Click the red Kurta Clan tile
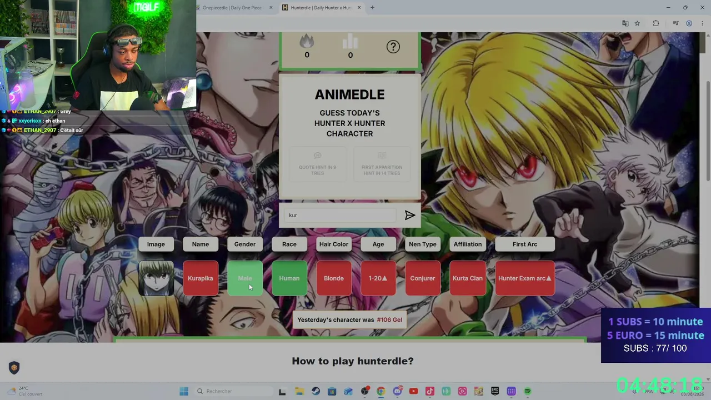The image size is (711, 400). (x=468, y=278)
